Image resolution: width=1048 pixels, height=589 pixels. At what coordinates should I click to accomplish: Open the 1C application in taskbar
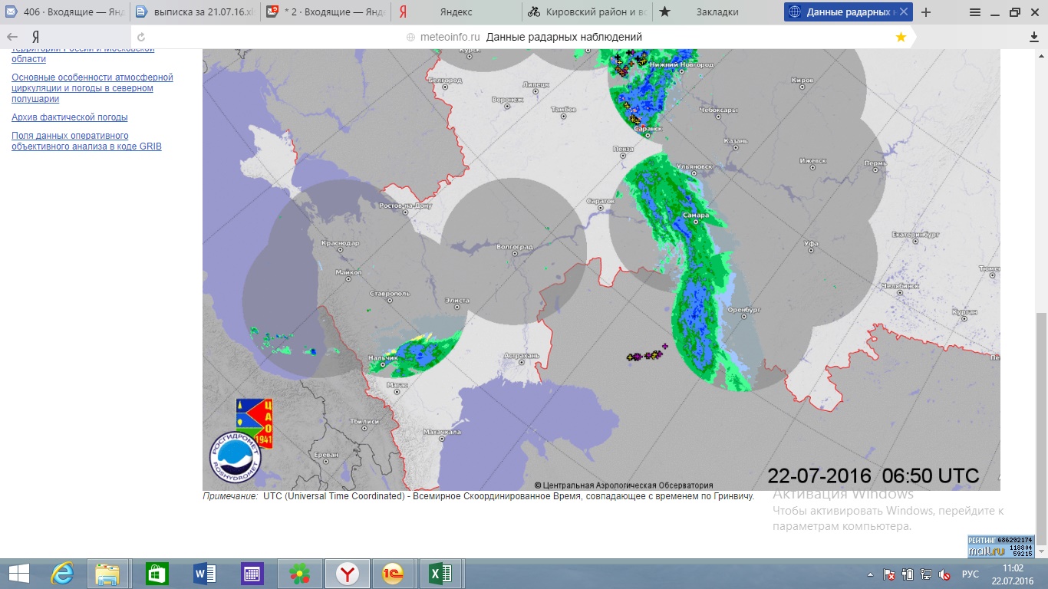393,574
